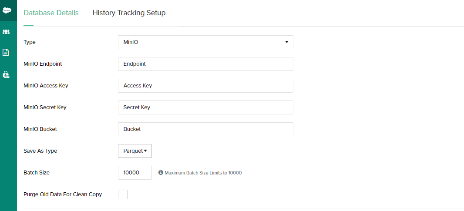Open the users group sidebar icon
The height and width of the screenshot is (211, 464).
click(x=6, y=32)
